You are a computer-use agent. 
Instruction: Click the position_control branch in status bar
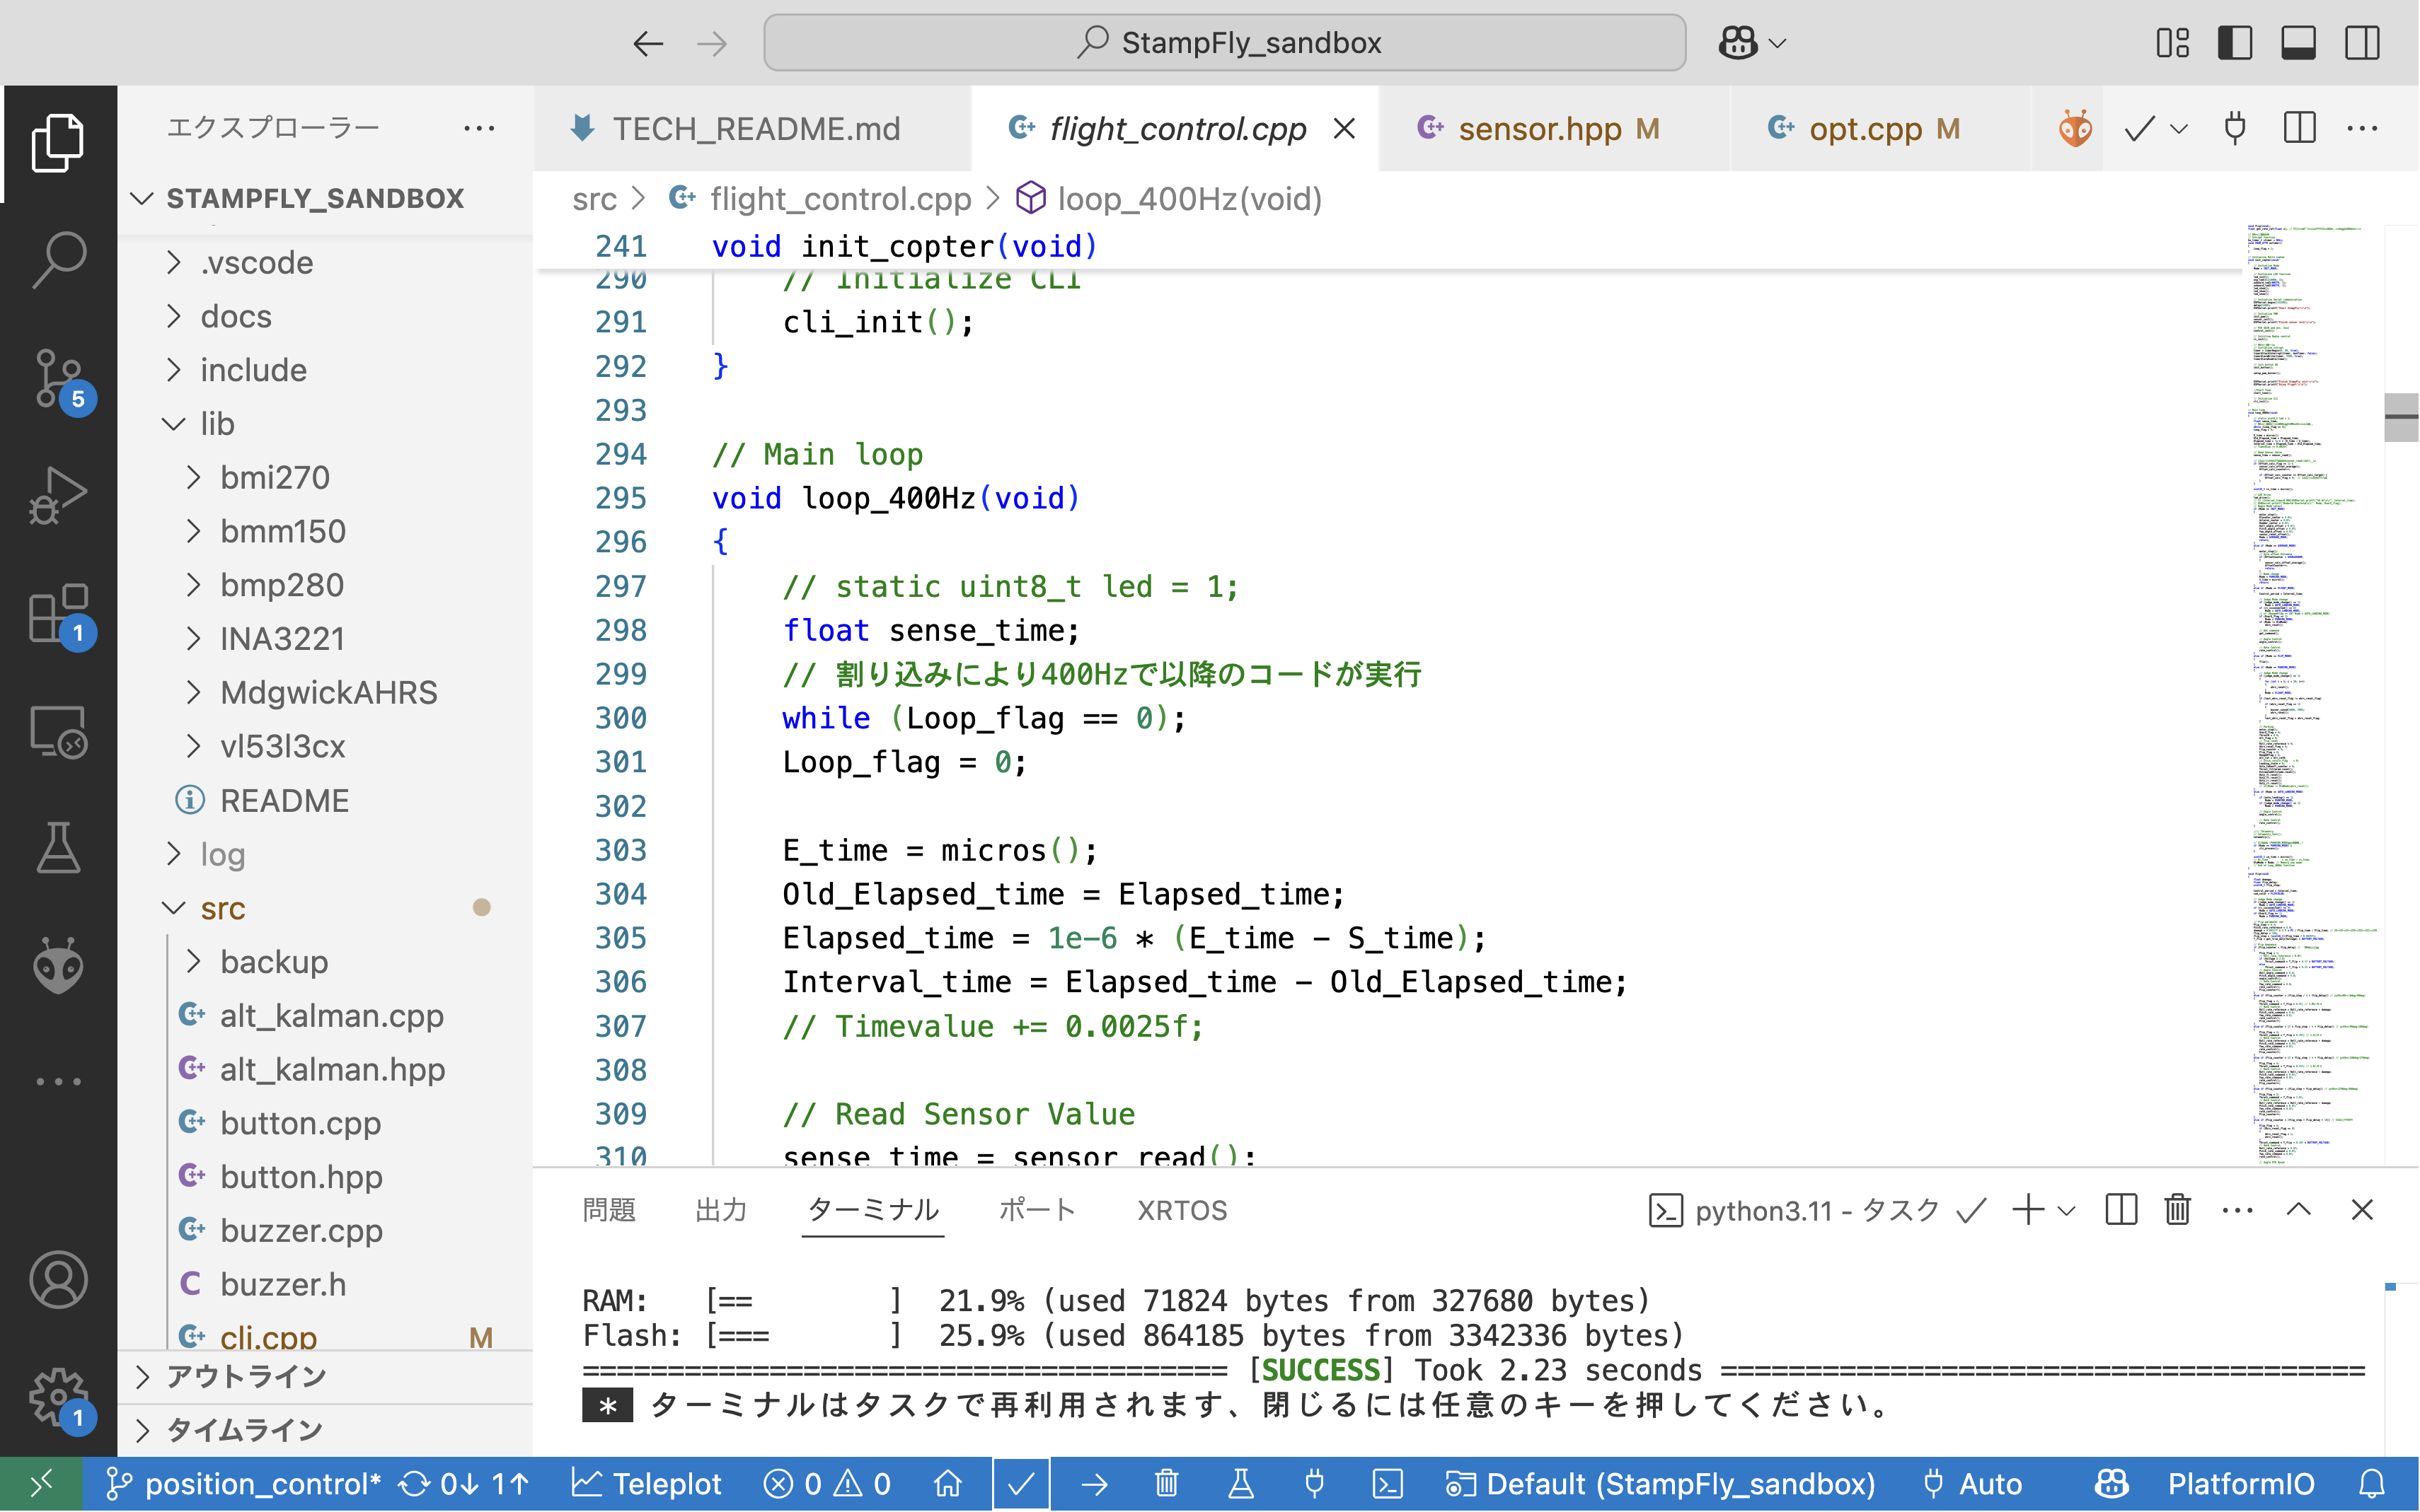[x=243, y=1484]
